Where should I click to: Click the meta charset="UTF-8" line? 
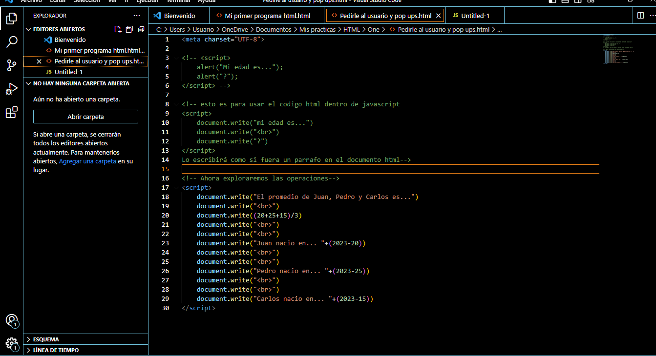[x=223, y=40]
